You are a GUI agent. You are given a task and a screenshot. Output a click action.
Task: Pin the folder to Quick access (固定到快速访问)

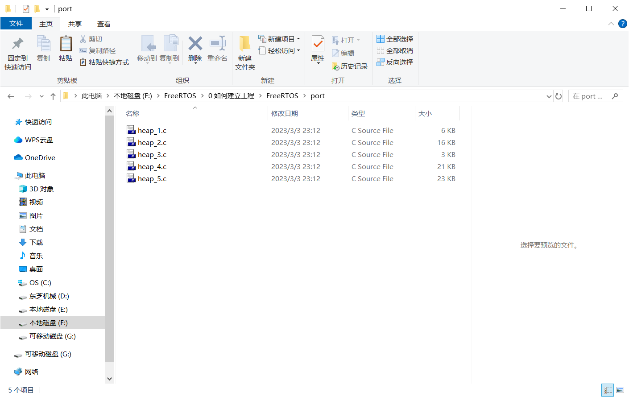coord(18,53)
